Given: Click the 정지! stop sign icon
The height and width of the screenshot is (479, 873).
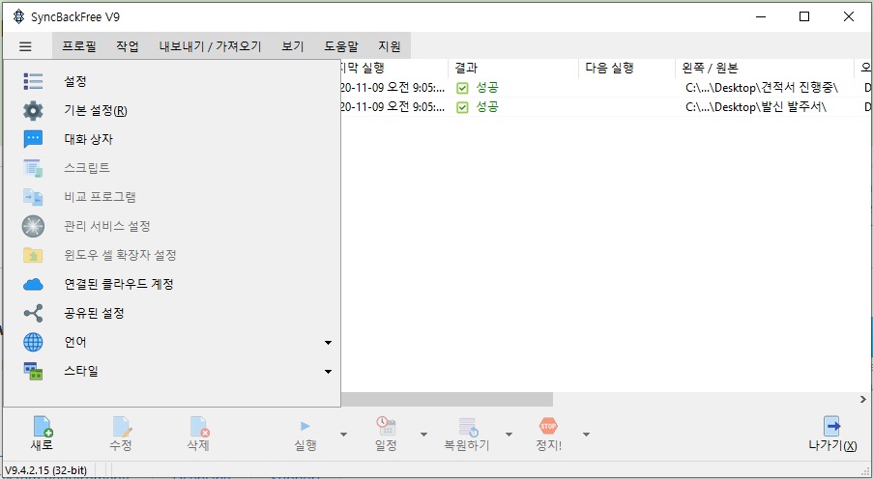Looking at the screenshot, I should click(548, 426).
